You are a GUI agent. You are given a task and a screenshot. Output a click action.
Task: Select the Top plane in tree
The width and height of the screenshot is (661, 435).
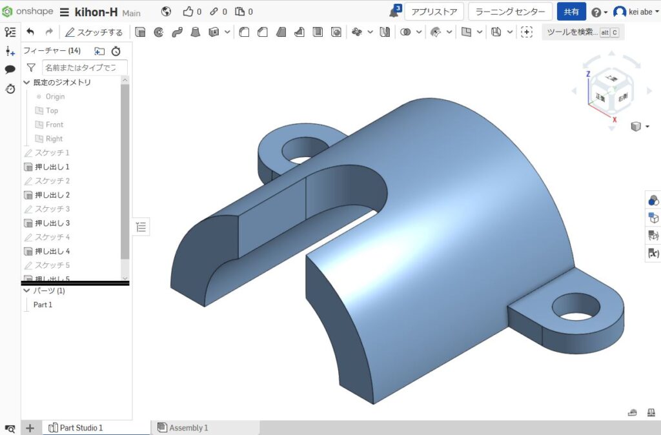52,110
